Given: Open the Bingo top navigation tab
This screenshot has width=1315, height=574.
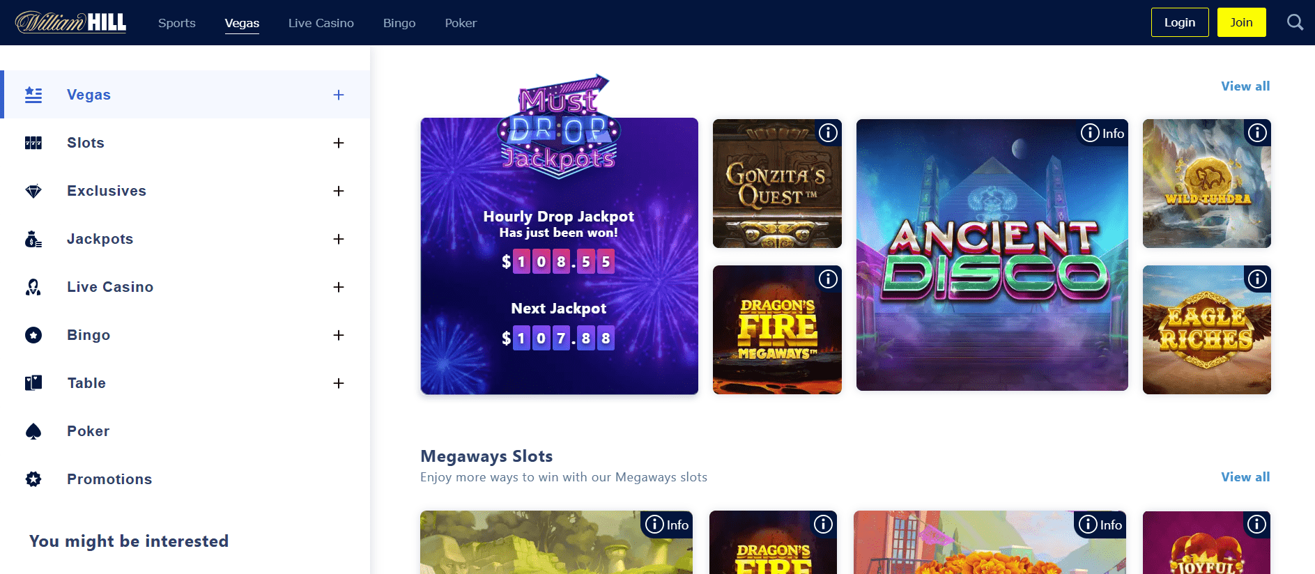Looking at the screenshot, I should [399, 23].
